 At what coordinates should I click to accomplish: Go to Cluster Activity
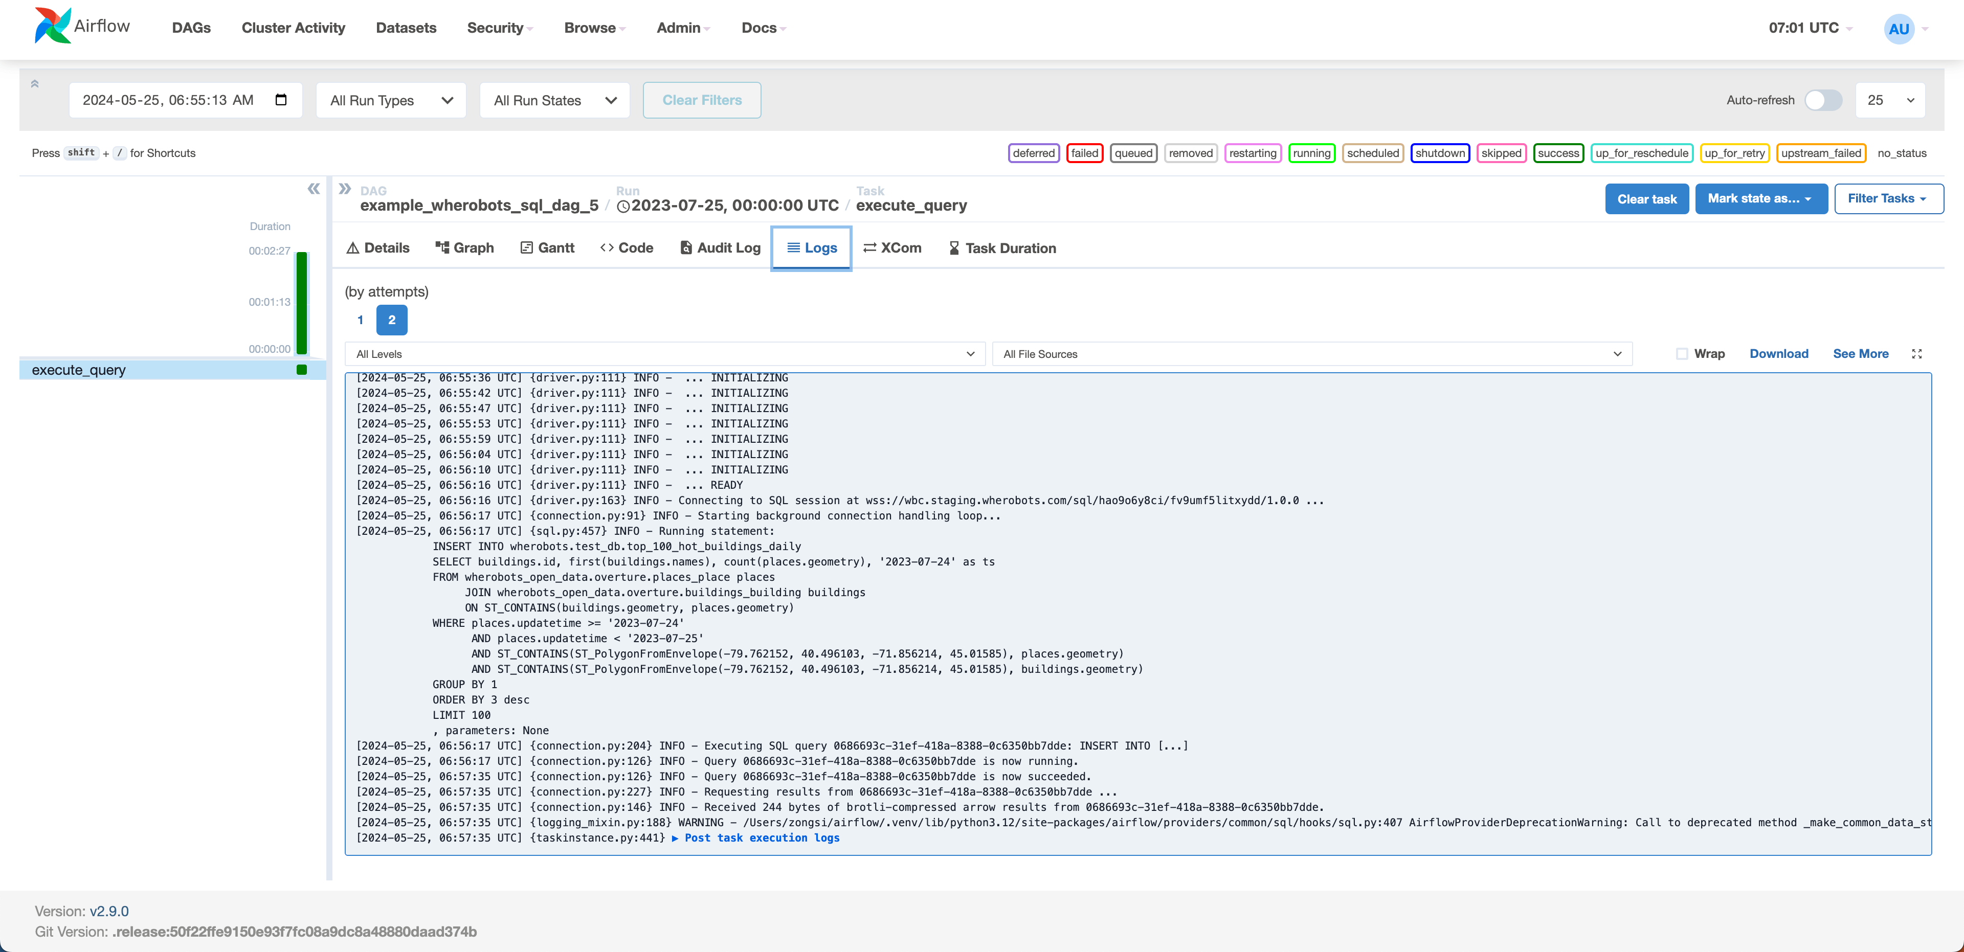294,28
